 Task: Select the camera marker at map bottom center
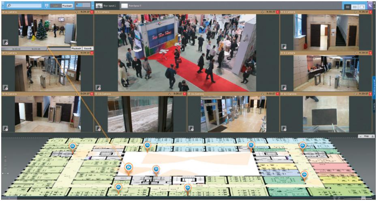tap(187, 188)
